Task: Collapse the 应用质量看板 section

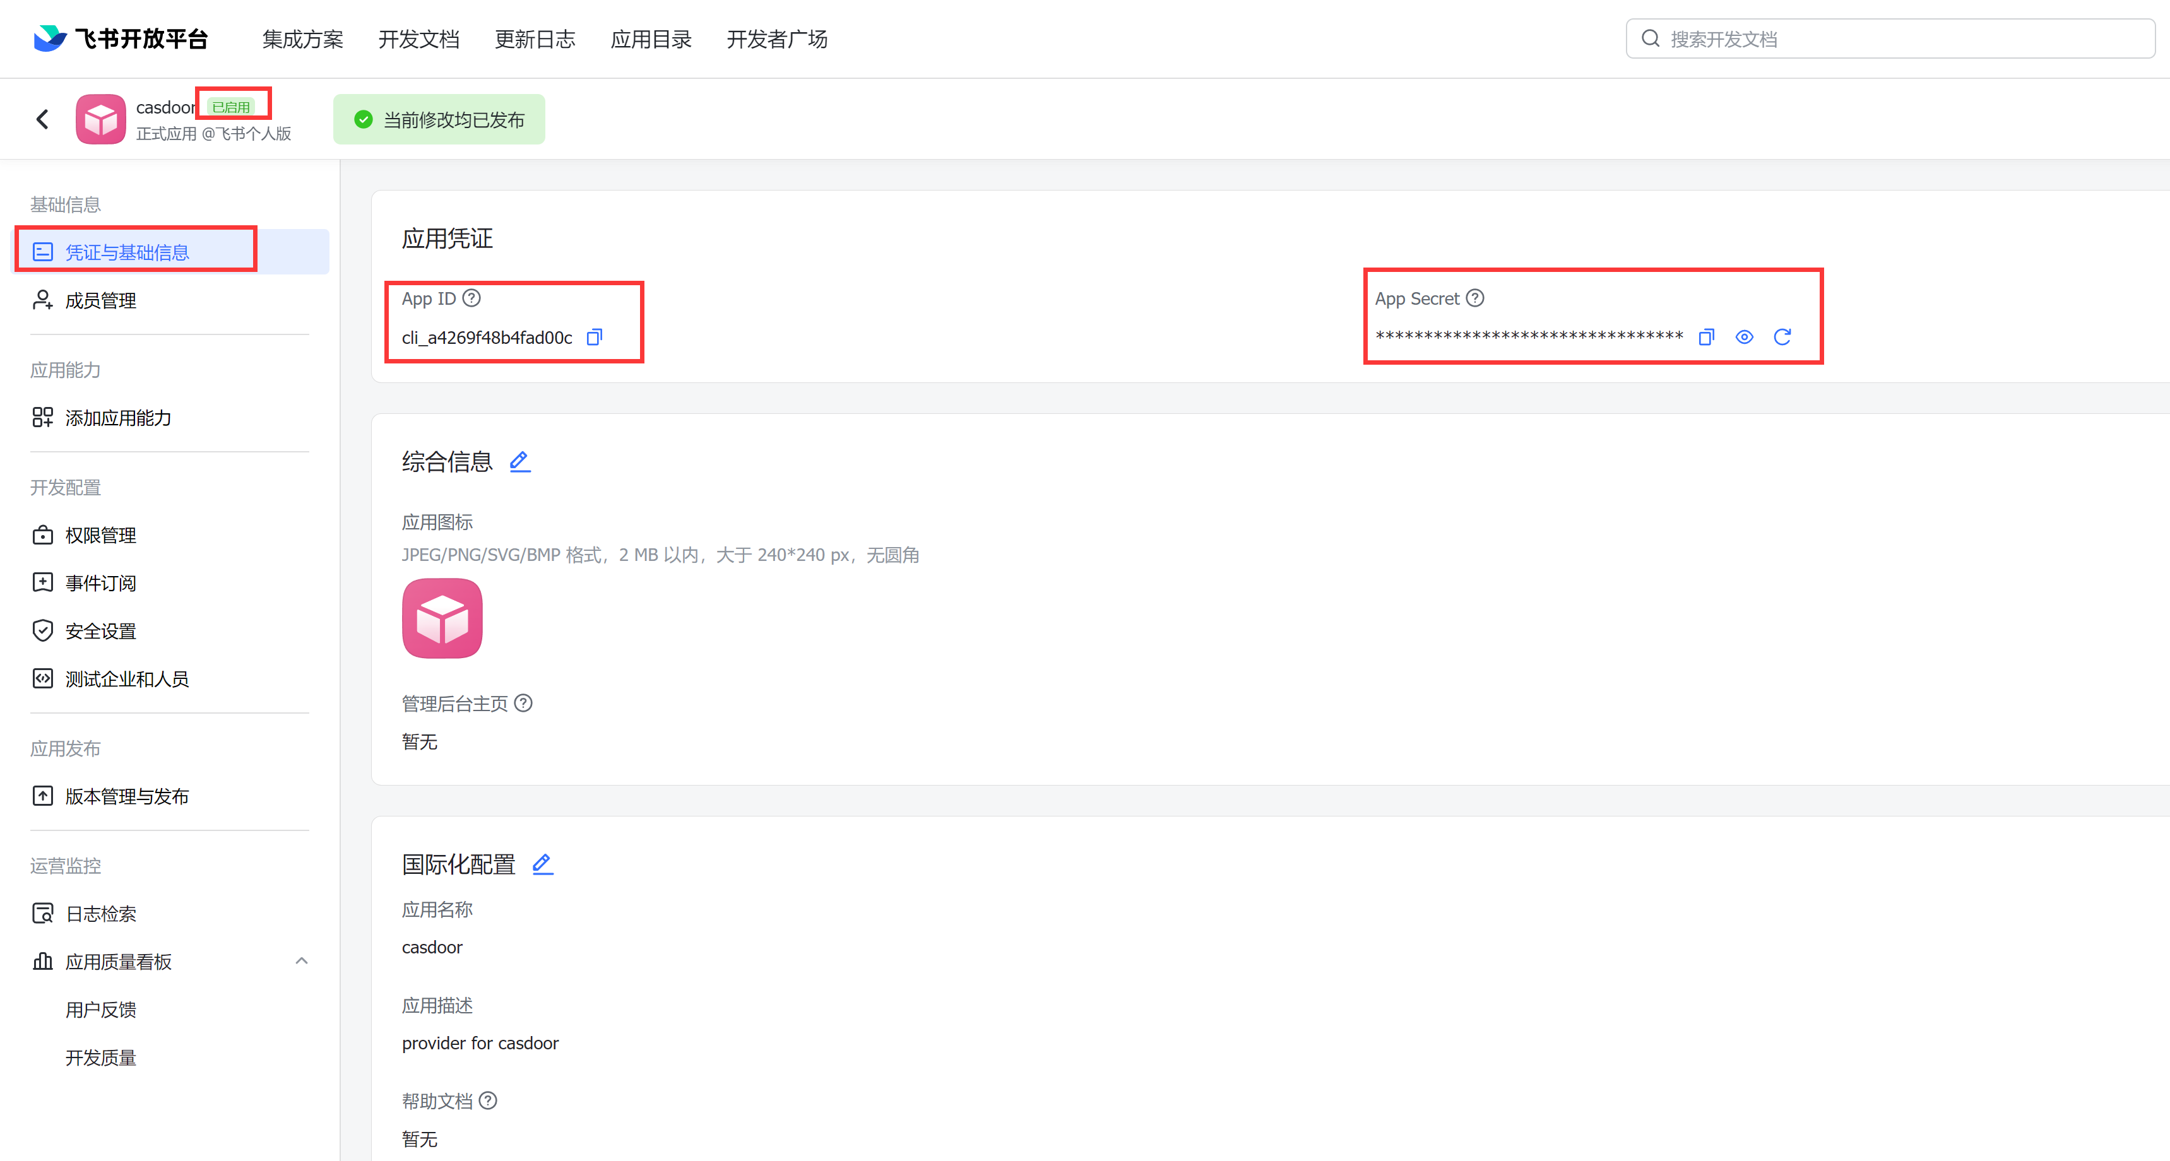Action: pos(302,960)
